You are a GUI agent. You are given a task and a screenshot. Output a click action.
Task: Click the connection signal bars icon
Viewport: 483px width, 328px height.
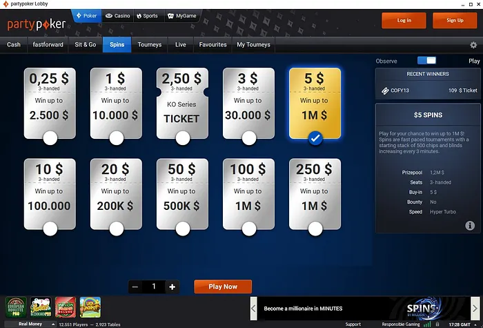tap(427, 325)
